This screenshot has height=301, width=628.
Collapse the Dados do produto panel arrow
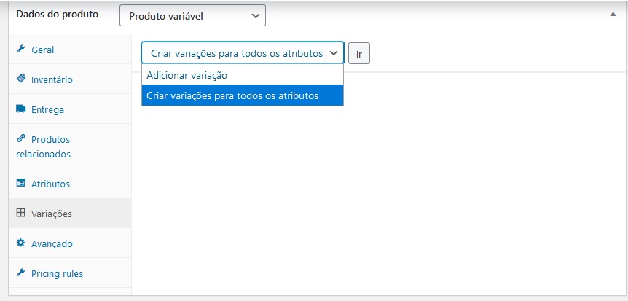[x=613, y=14]
